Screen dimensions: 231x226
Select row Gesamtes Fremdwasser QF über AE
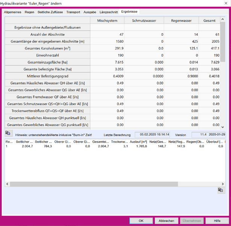[x=47, y=97]
